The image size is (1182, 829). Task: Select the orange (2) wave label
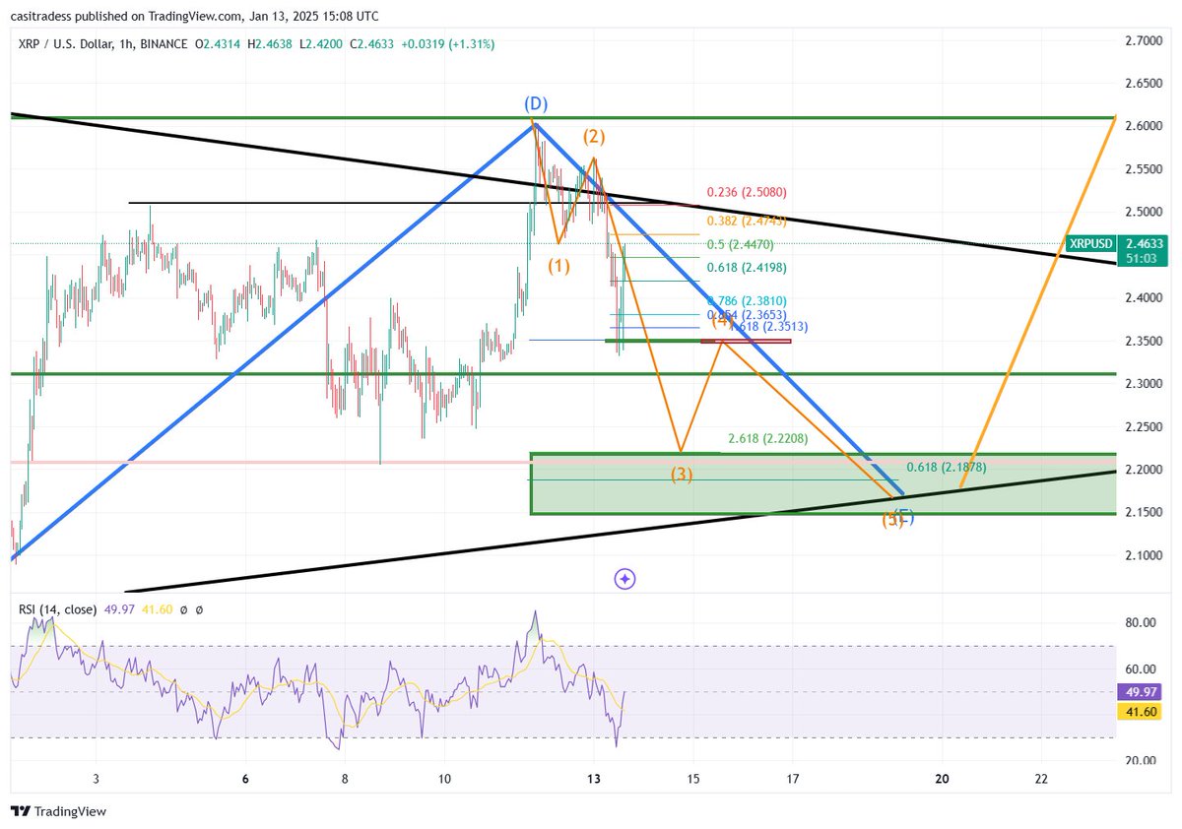[593, 136]
